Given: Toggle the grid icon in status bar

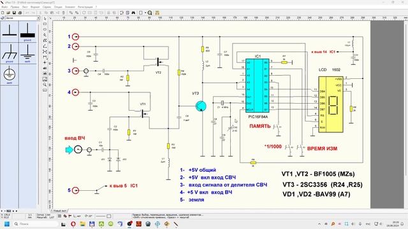Looking at the screenshot, I should pos(59,216).
